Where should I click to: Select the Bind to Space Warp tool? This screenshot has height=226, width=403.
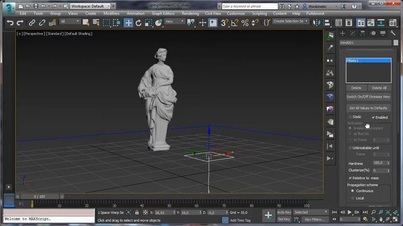(52, 23)
